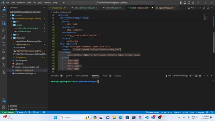Switch to Program.cs editor tab
The image size is (215, 121).
tap(57, 8)
